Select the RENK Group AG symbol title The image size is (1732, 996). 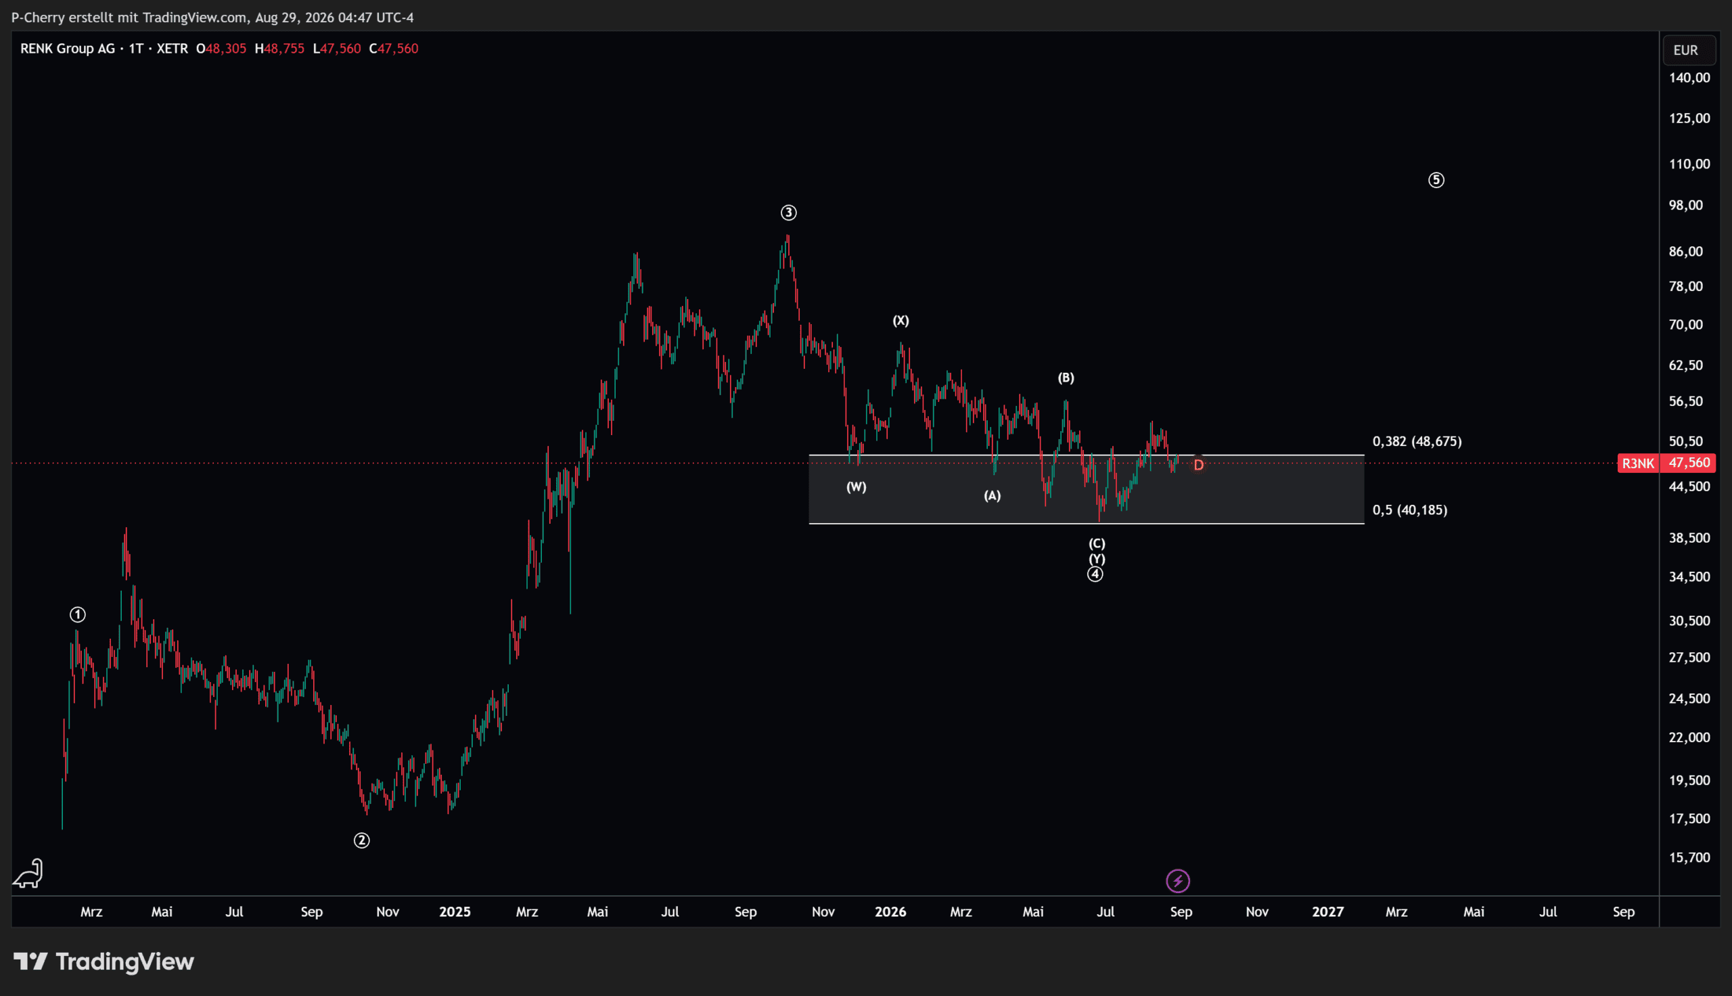(68, 49)
